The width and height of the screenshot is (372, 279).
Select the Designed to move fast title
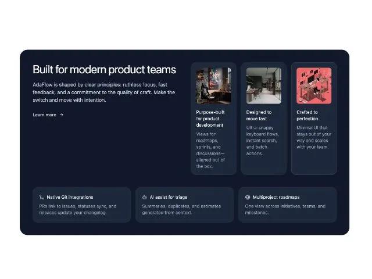pyautogui.click(x=259, y=115)
